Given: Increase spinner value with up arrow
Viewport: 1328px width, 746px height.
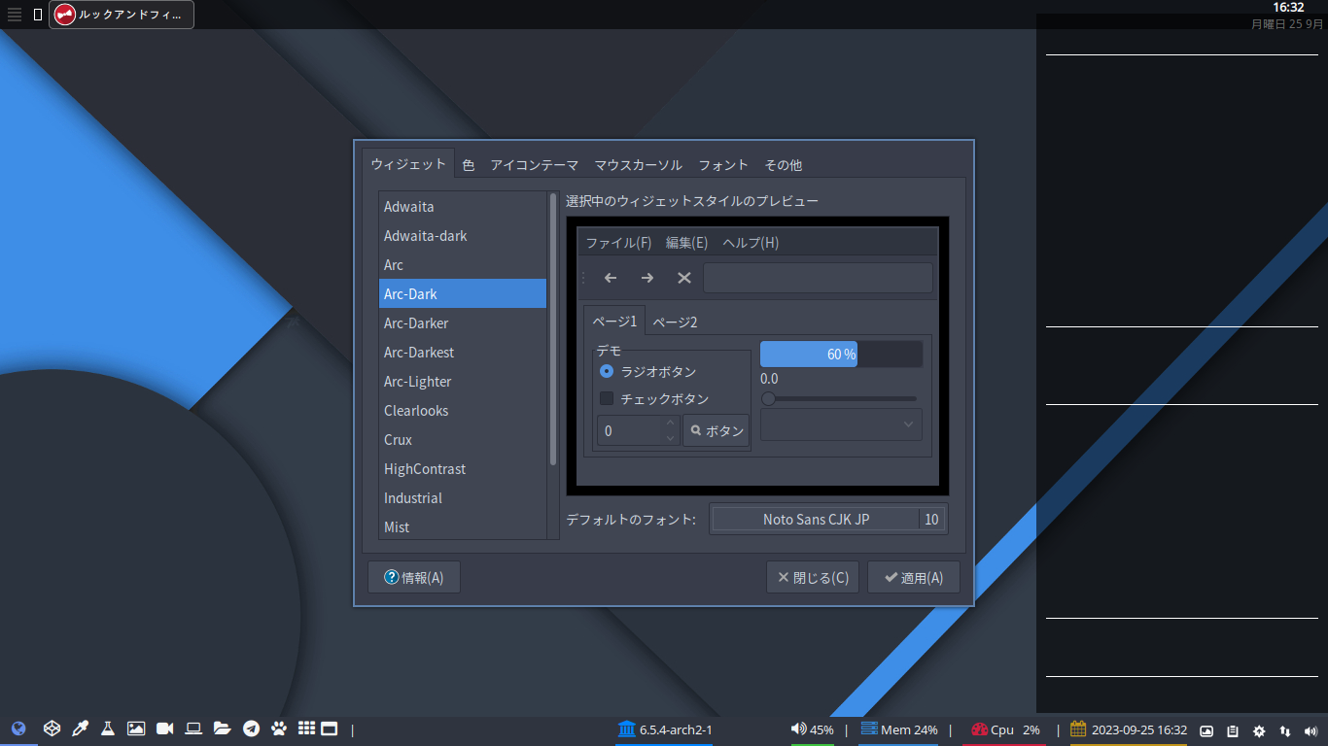Looking at the screenshot, I should click(670, 423).
